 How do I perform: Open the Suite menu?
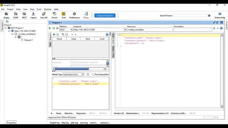(x=18, y=9)
